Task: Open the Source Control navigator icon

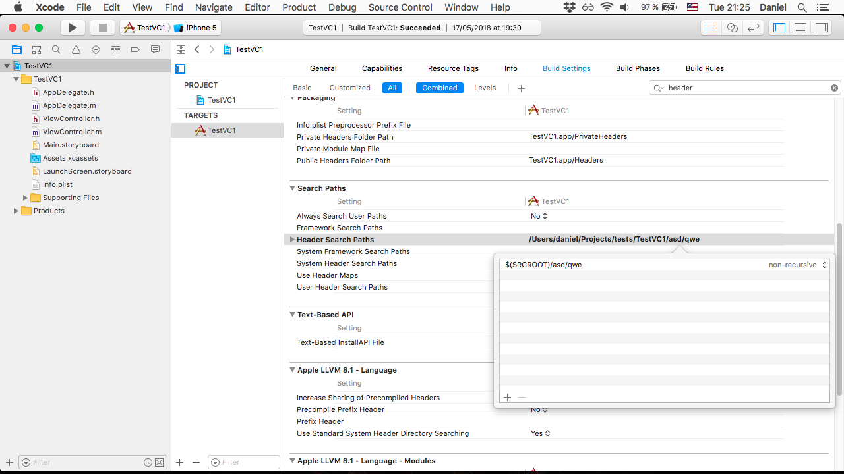Action: tap(36, 49)
